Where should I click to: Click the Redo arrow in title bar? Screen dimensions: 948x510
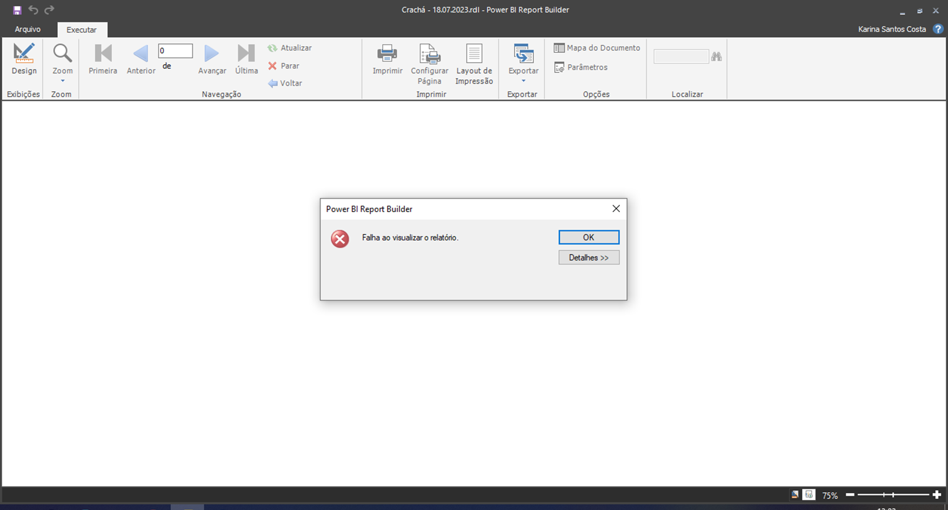[49, 10]
